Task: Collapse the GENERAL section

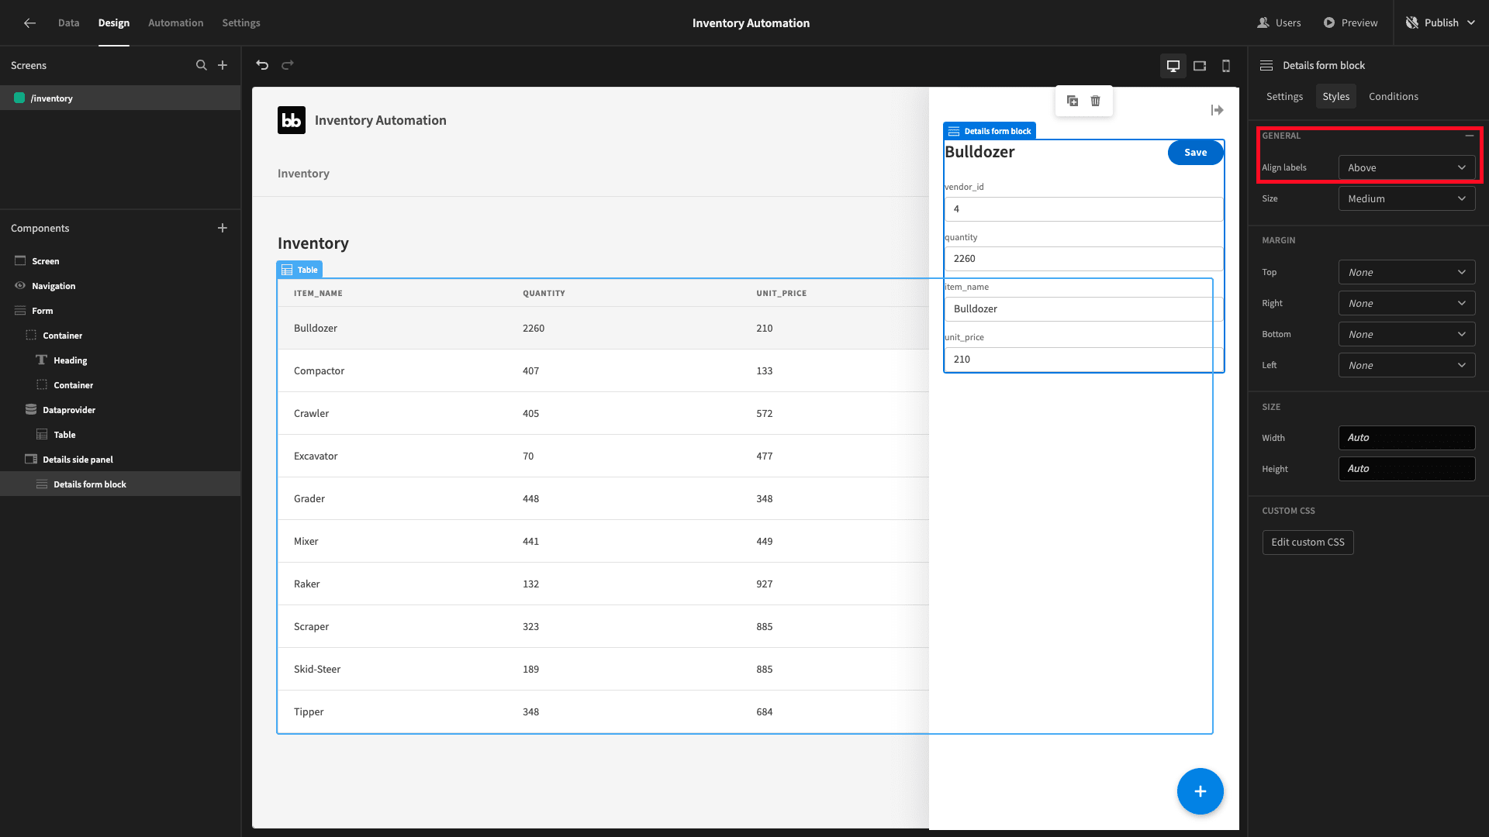Action: coord(1470,136)
